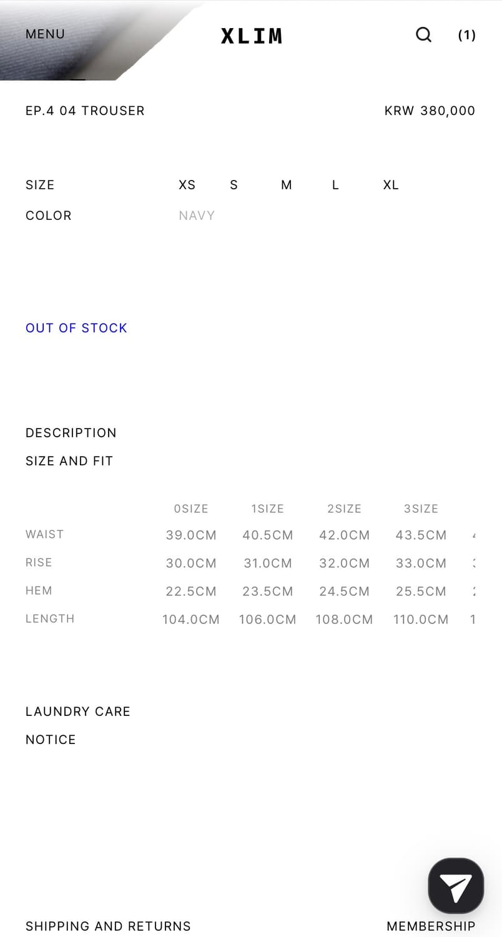
Task: Open SHIPPING AND RETURNS page
Action: point(108,926)
